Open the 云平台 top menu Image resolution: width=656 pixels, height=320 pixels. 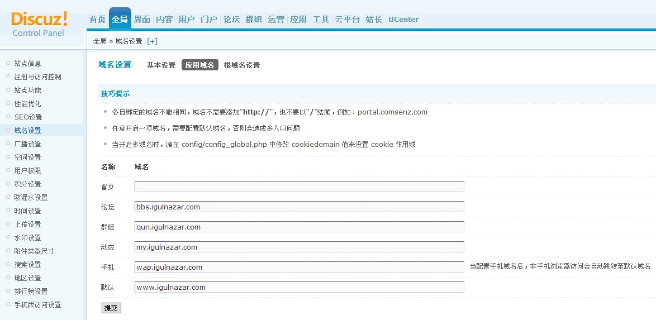coord(347,19)
